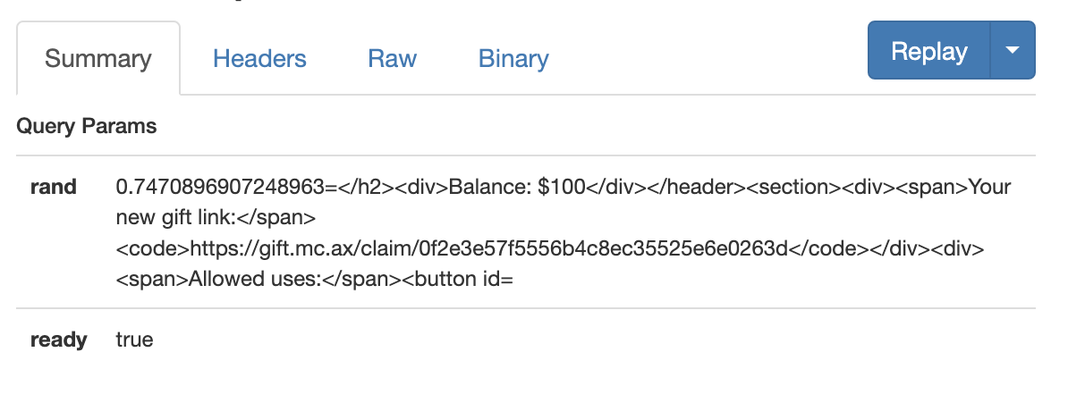Click the Balance: $100 text

(518, 187)
